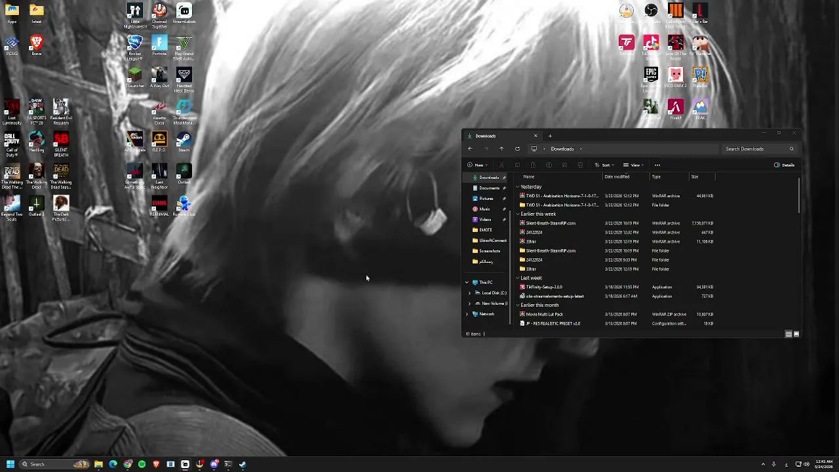Open the View dropdown
Image resolution: width=839 pixels, height=472 pixels.
point(634,165)
